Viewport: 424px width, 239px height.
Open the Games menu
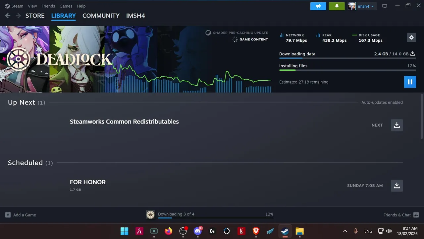66,6
